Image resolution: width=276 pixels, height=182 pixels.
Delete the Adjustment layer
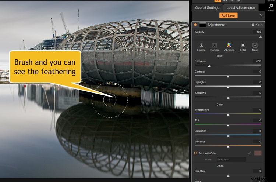(x=261, y=25)
